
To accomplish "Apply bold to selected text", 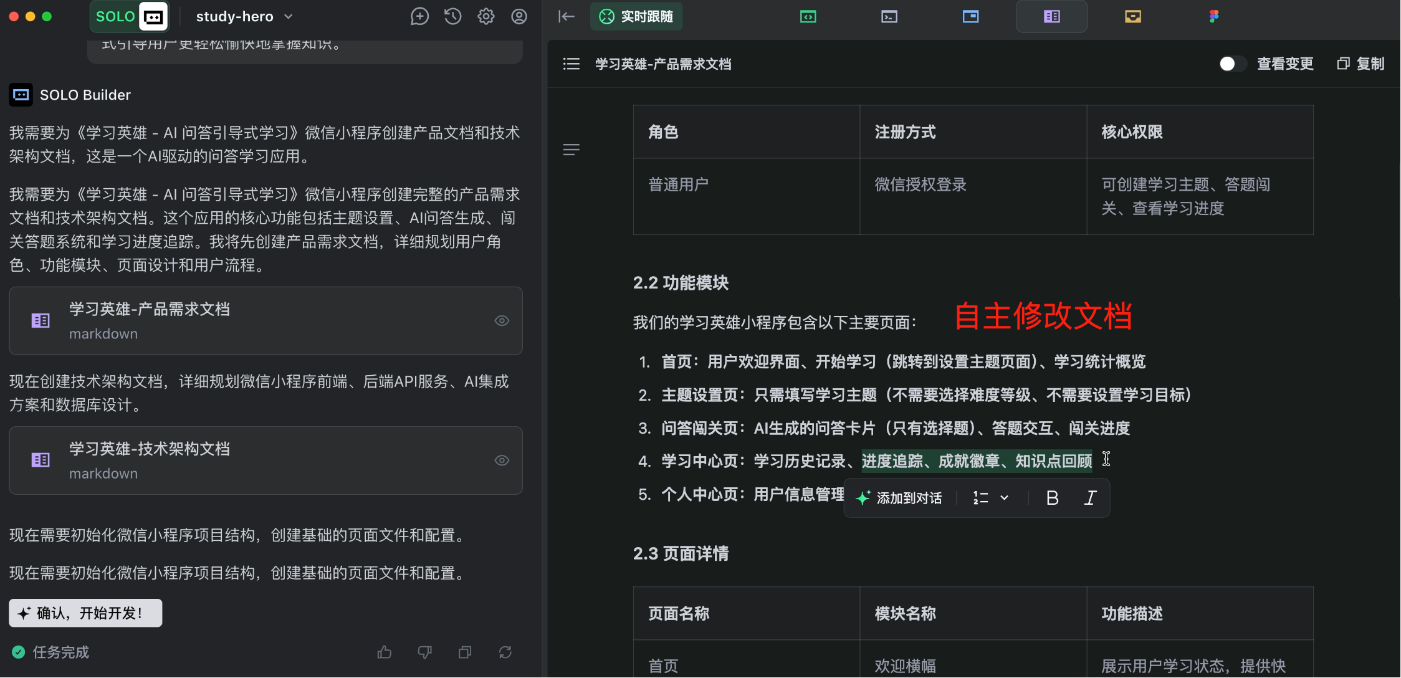I will (x=1052, y=498).
